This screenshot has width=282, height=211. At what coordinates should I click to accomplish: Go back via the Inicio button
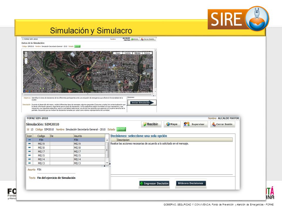[x=135, y=39]
